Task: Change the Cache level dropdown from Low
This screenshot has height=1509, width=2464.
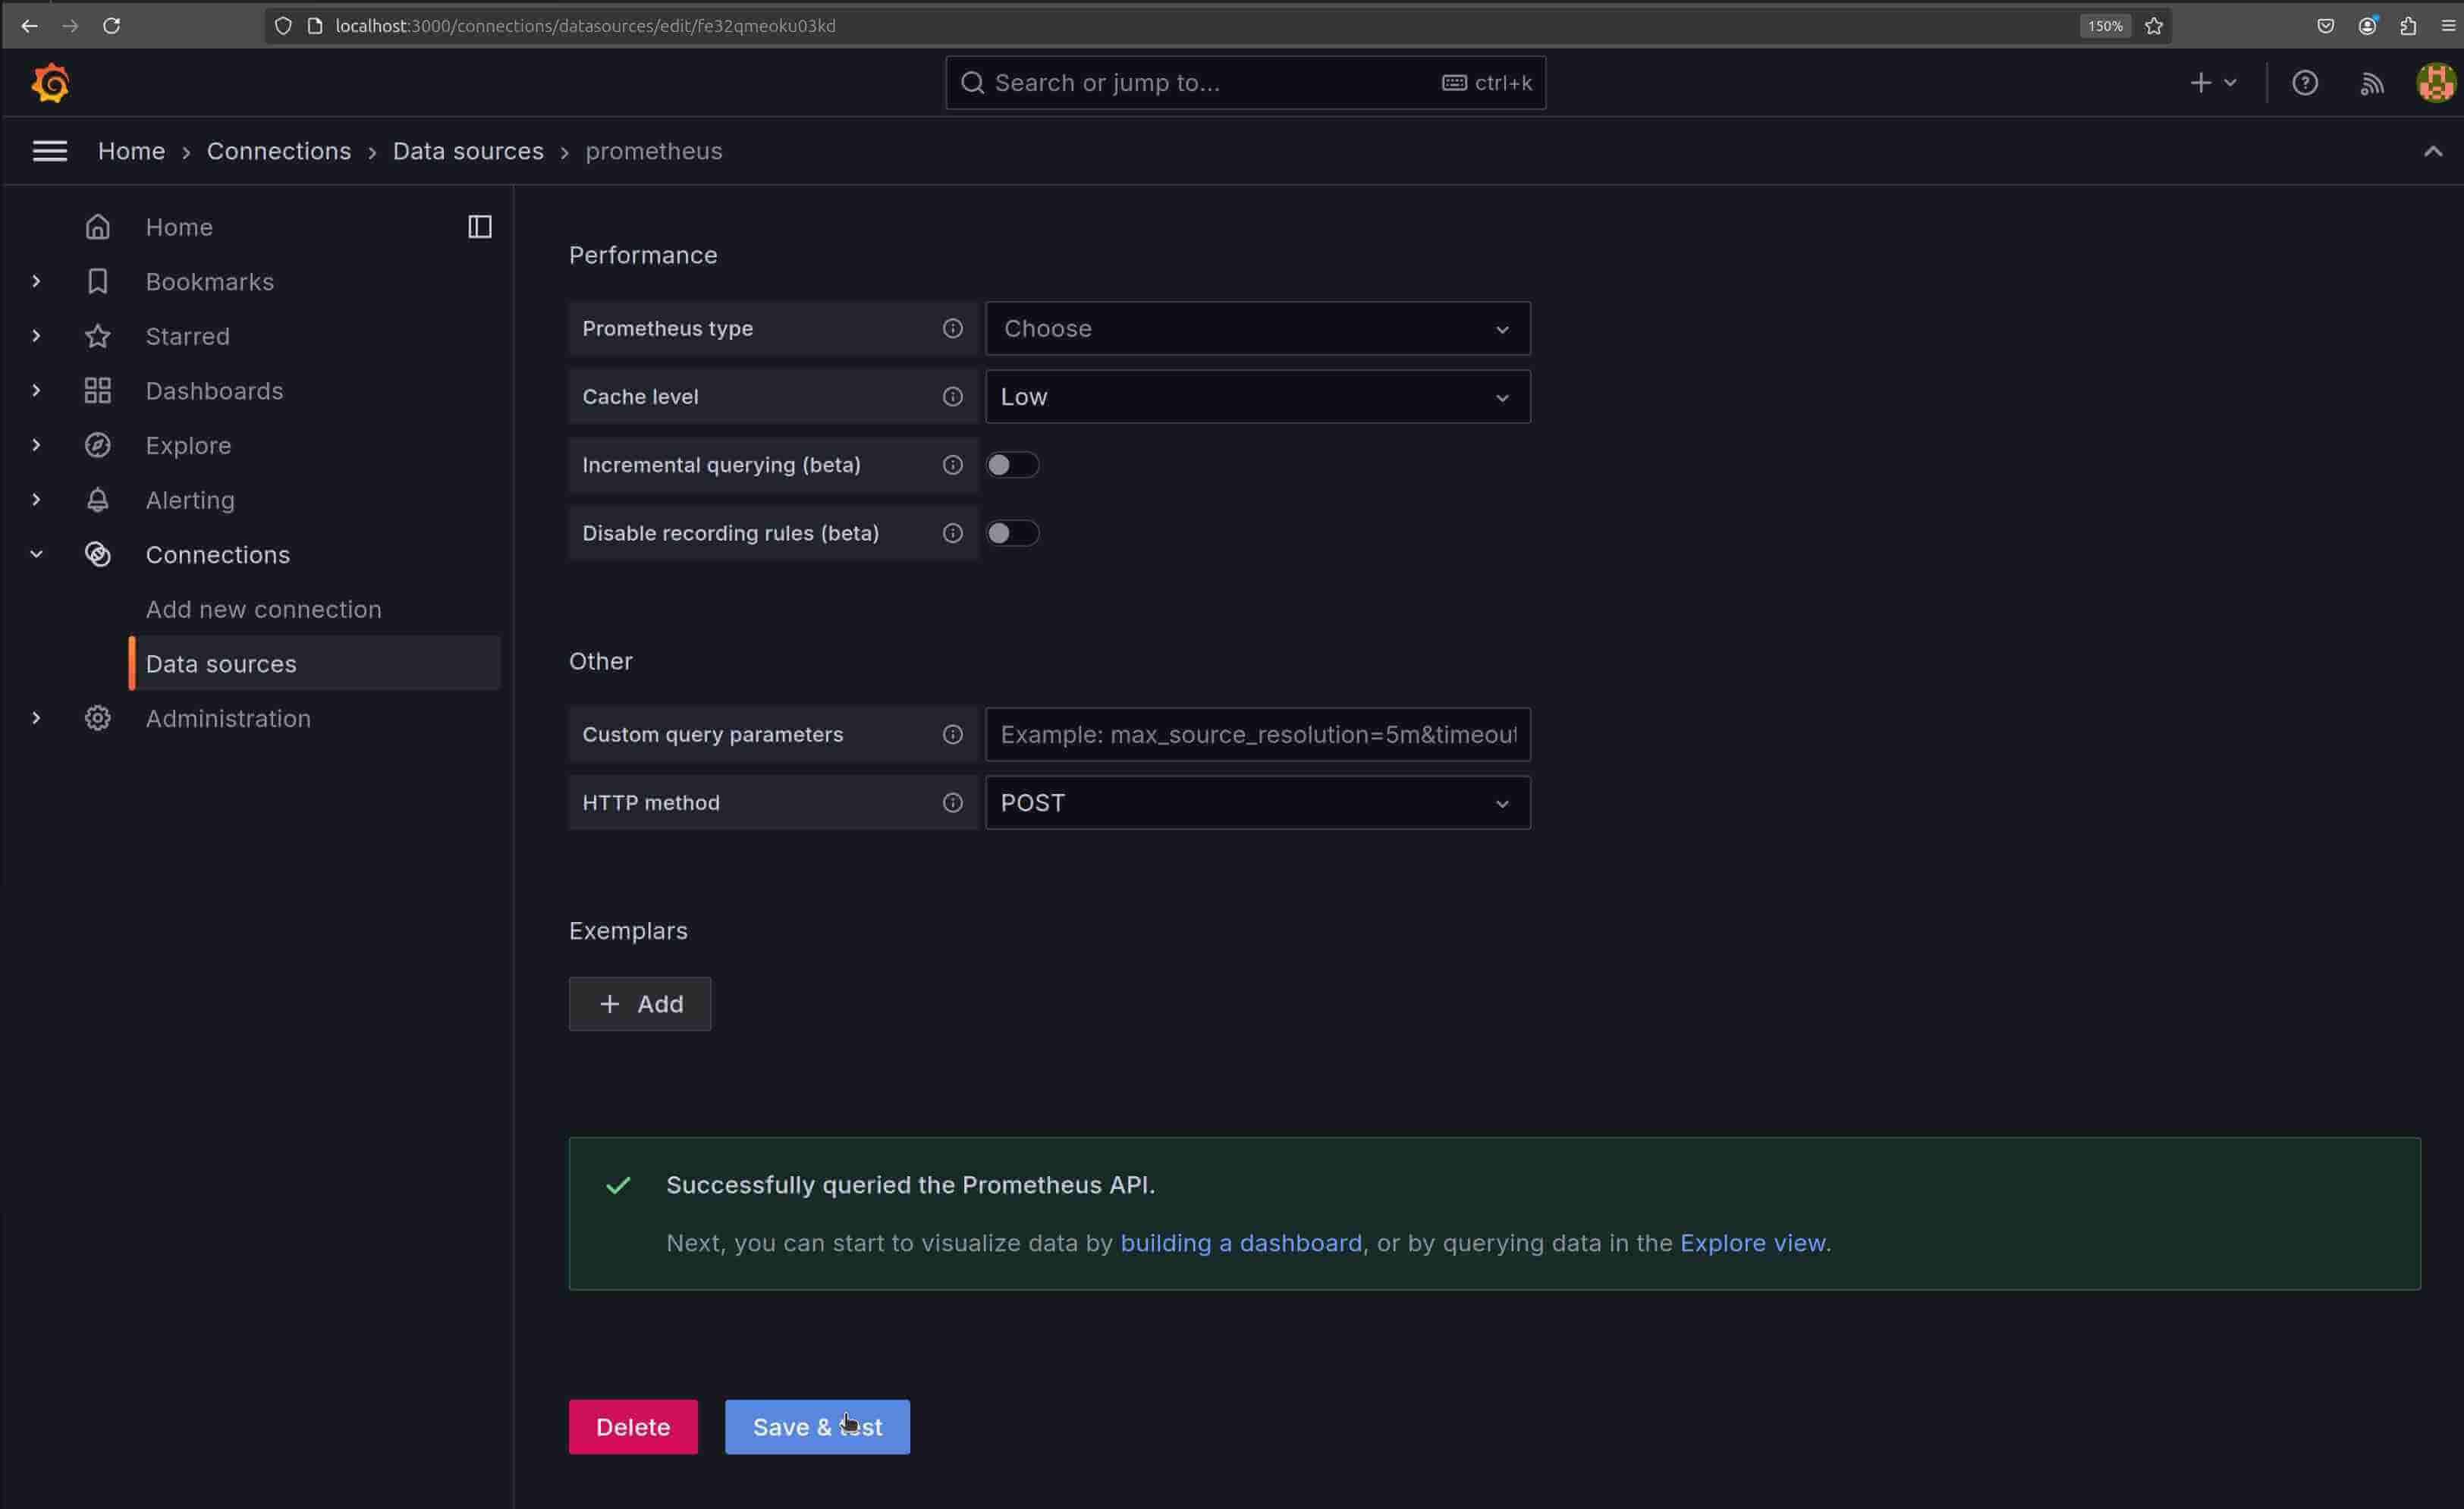Action: click(1256, 396)
